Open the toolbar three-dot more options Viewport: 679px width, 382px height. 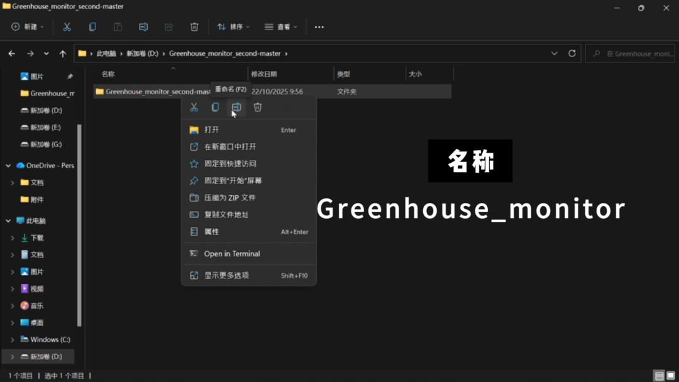319,27
